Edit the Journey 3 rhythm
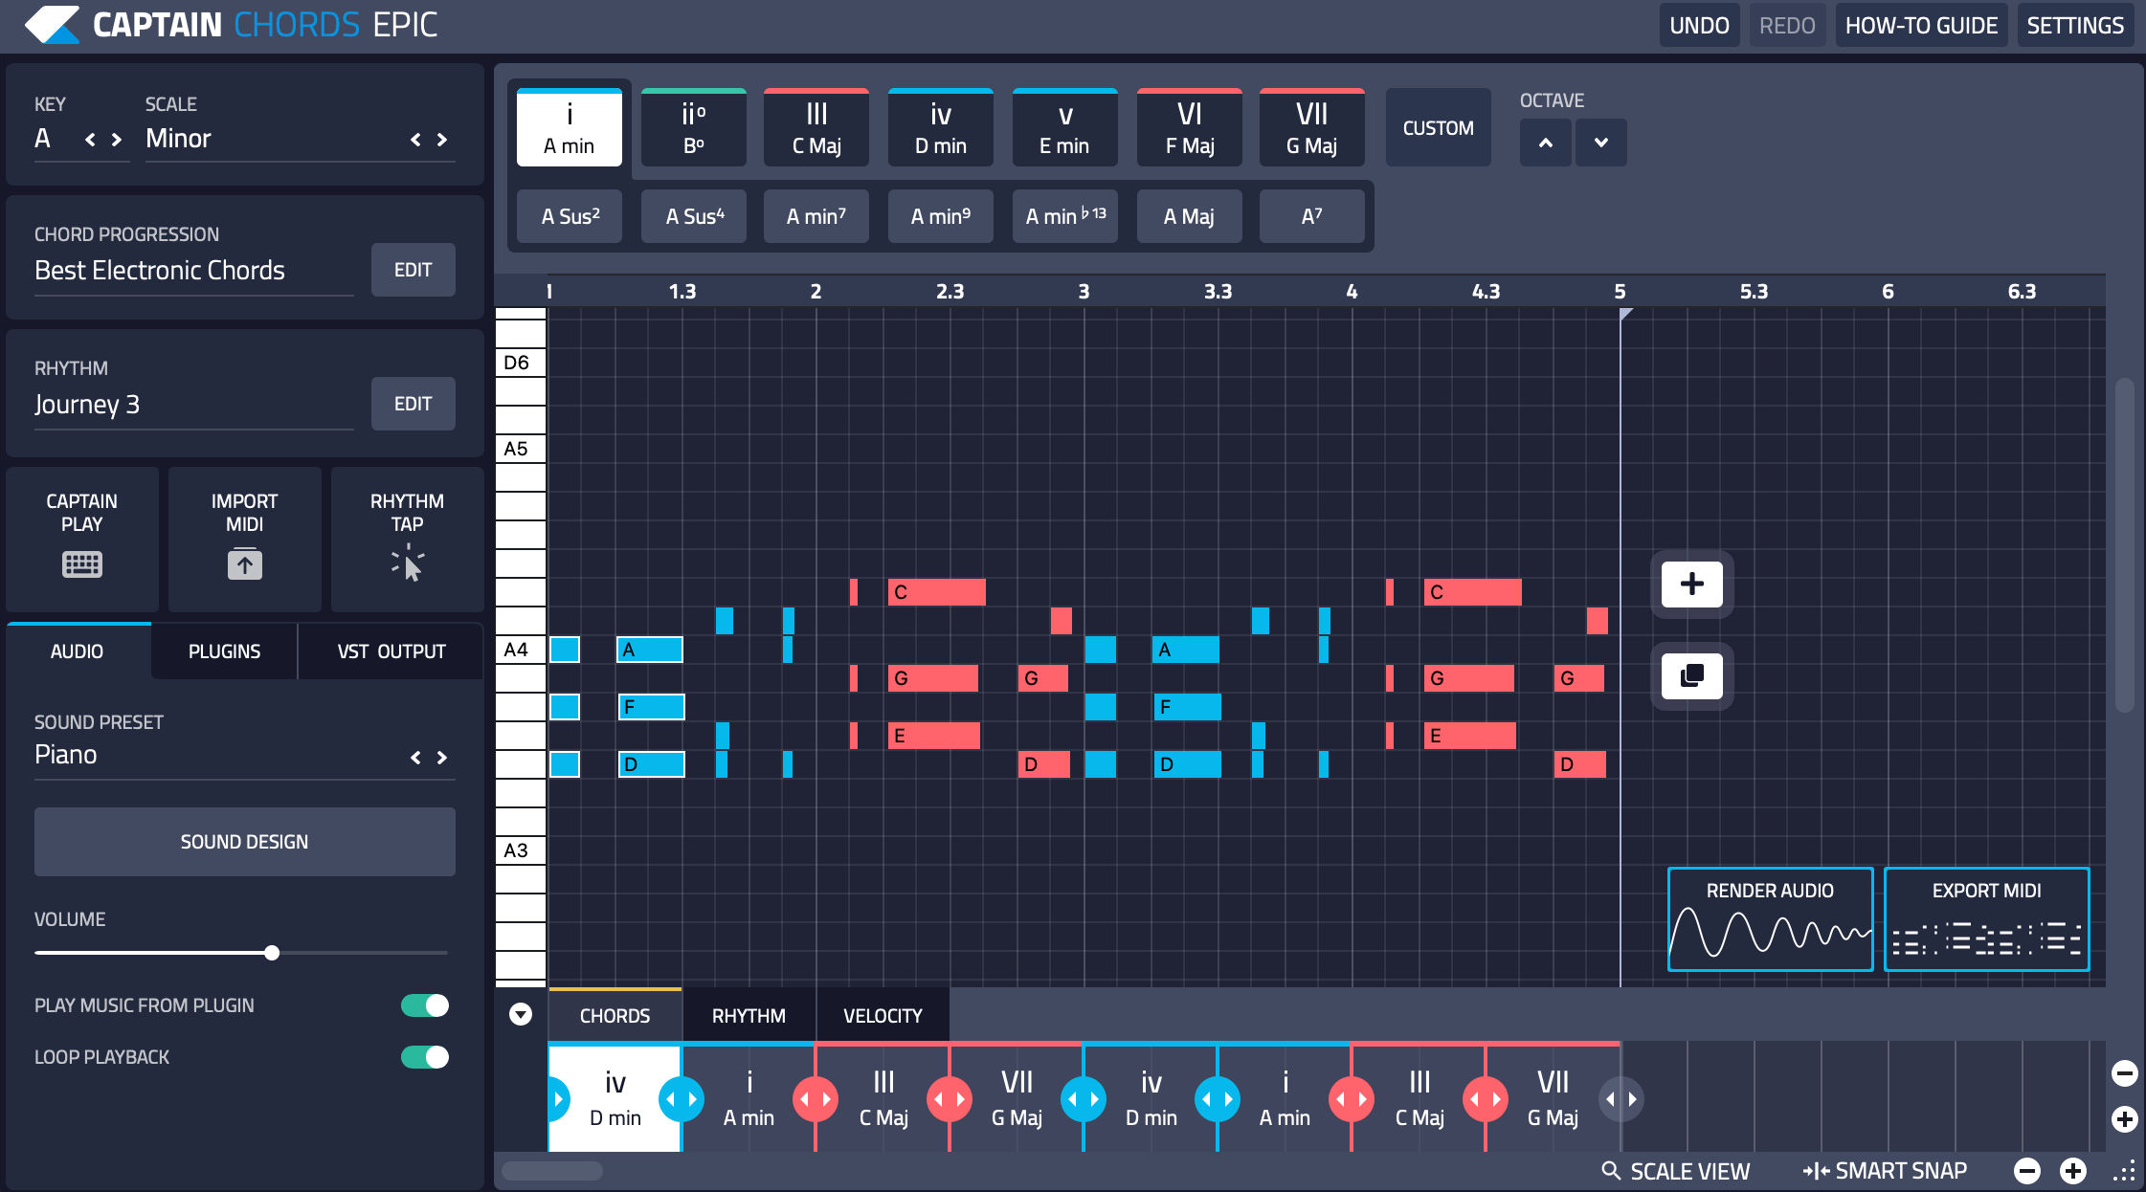 coord(413,404)
